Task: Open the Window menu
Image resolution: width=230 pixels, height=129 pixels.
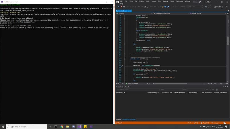Action: pyautogui.click(x=188, y=1)
